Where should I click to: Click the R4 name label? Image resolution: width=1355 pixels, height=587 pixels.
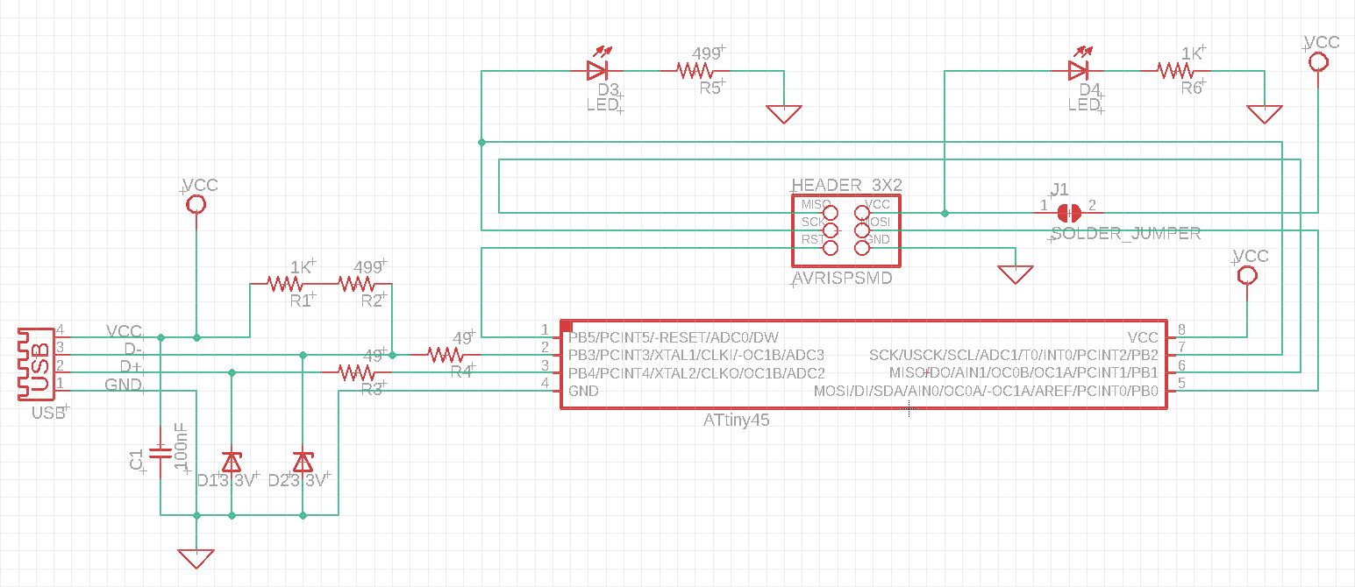461,371
